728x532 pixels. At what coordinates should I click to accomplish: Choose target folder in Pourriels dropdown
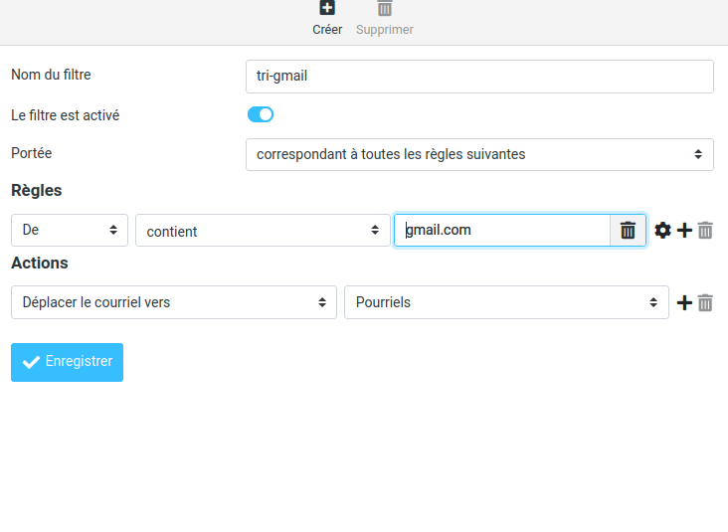click(506, 302)
